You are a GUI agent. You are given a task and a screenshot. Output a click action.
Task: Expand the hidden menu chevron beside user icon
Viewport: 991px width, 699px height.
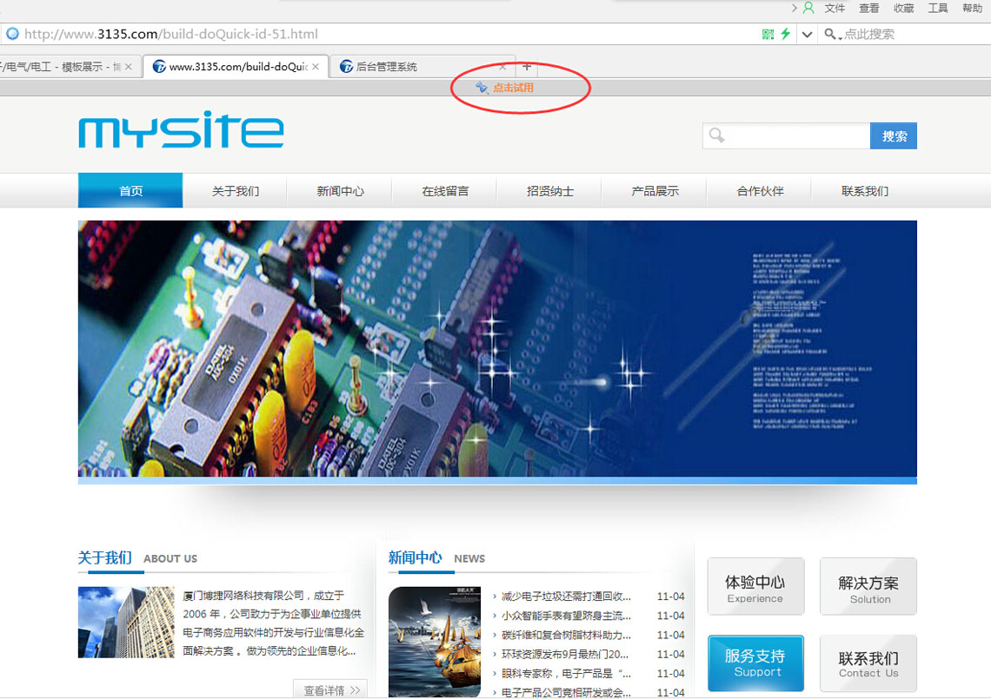pos(794,8)
